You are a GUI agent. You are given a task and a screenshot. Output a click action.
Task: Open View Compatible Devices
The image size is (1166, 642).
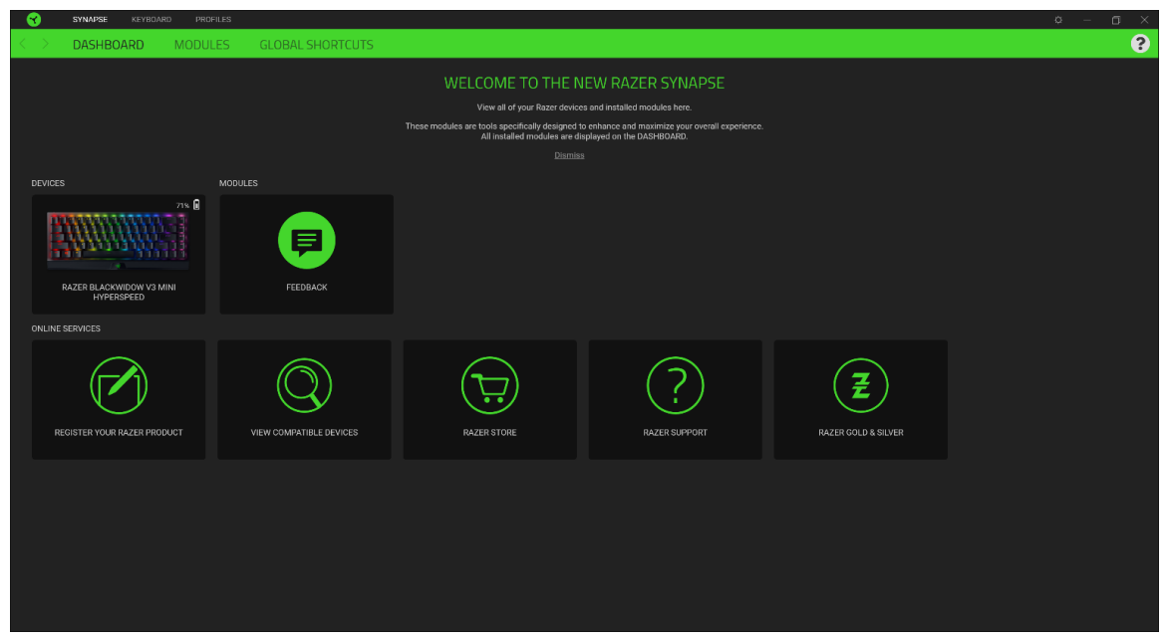point(304,386)
